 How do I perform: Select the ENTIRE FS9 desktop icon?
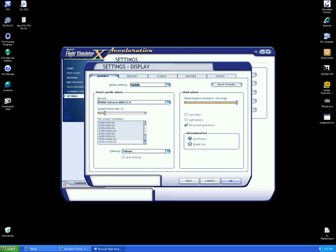(x=327, y=69)
